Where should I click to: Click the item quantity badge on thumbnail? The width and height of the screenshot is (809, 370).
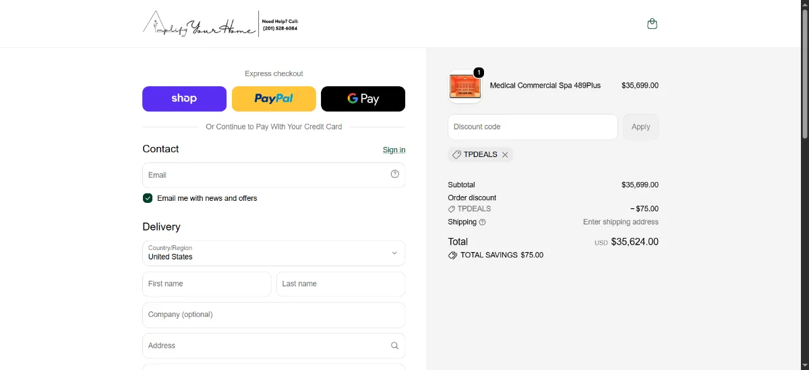pyautogui.click(x=479, y=73)
